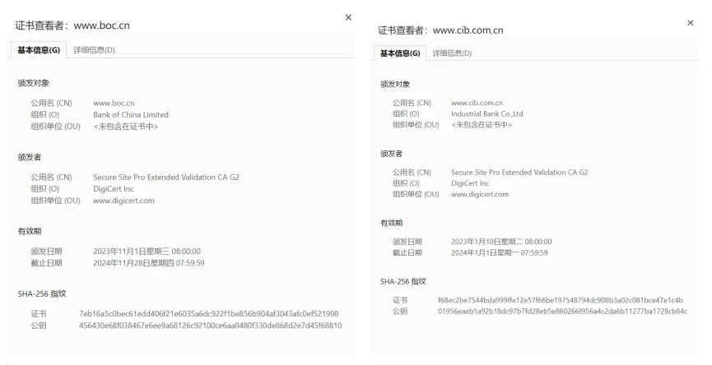Select certificate fingerprint starting f68ec2be

[561, 300]
